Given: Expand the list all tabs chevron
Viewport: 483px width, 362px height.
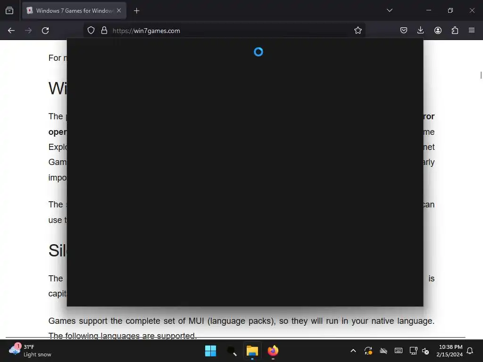Looking at the screenshot, I should tap(389, 10).
